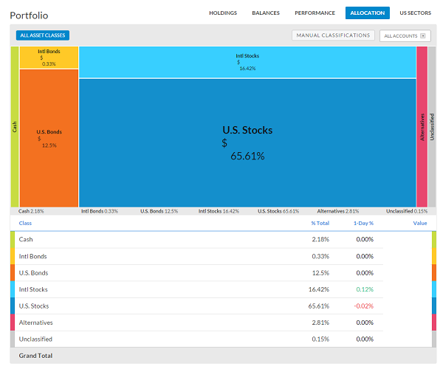The image size is (443, 369).
Task: Select the U.S. Stocks treemap block
Action: coord(247,142)
